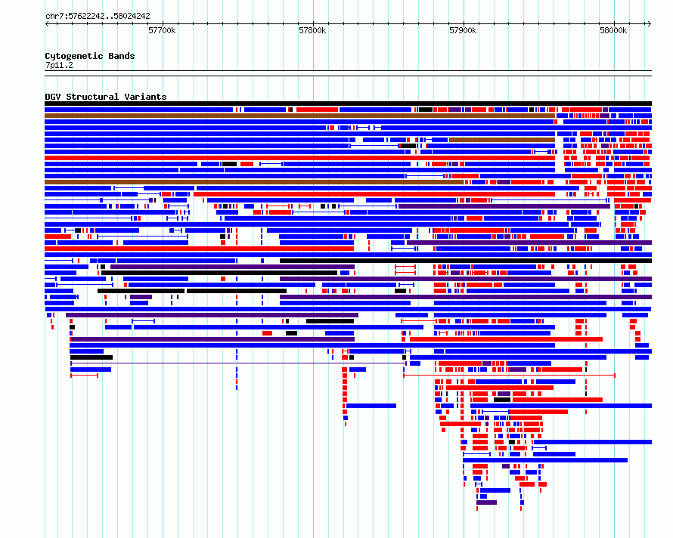Select the bottom-most purple variant bar
The image size is (673, 538).
point(486,502)
